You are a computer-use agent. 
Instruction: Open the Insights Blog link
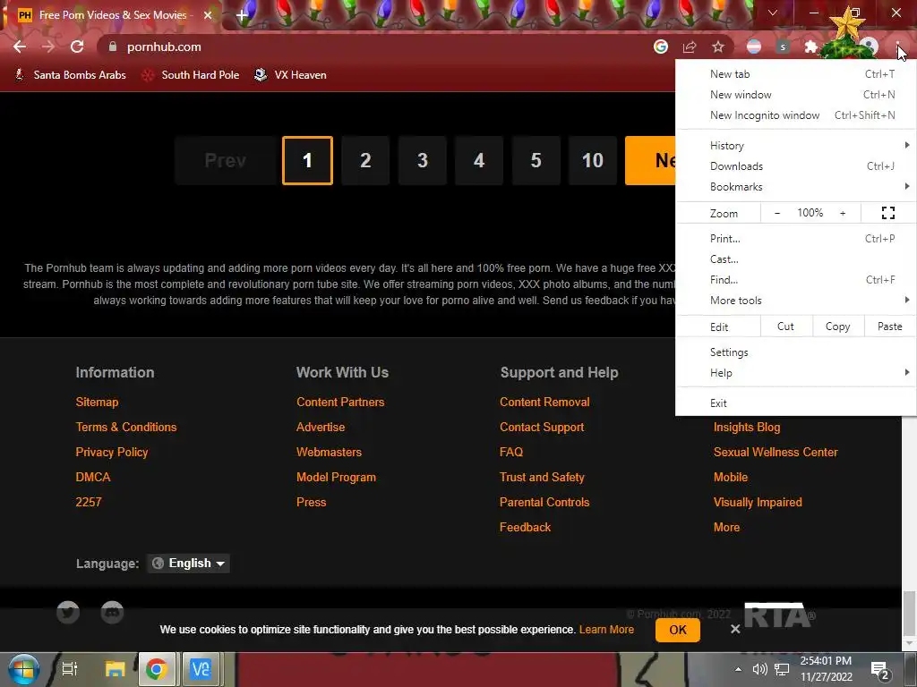pos(747,427)
